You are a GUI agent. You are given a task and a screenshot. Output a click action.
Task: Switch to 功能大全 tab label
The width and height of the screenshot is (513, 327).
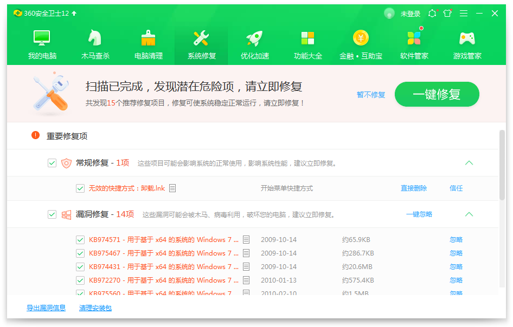(x=308, y=56)
